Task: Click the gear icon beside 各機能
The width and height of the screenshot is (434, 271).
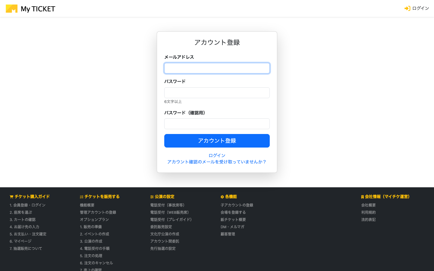Action: tap(222, 197)
